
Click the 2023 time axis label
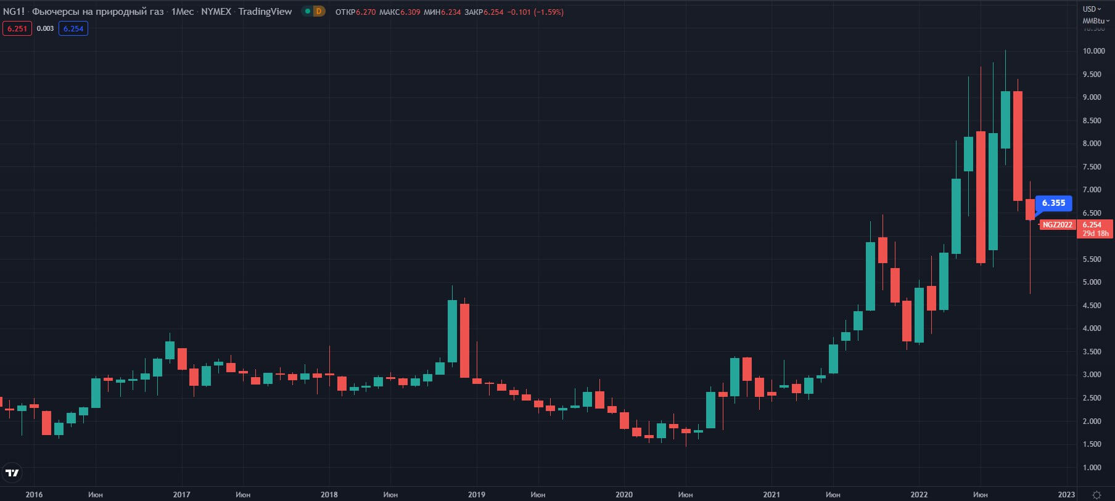(x=1066, y=495)
